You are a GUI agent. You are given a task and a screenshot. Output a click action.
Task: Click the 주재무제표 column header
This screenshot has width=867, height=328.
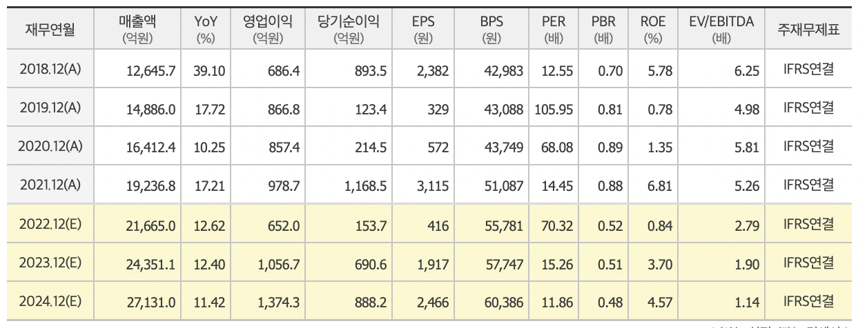point(809,28)
